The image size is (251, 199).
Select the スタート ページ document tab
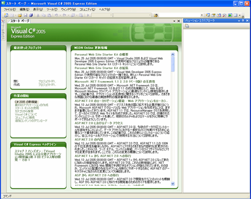point(20,21)
